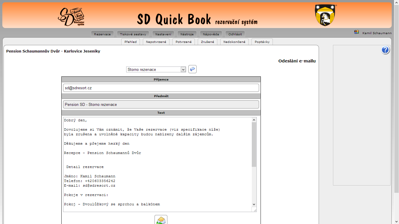Click the blue arrow icon beside the template dropdown
Image resolution: width=399 pixels, height=224 pixels.
[192, 69]
